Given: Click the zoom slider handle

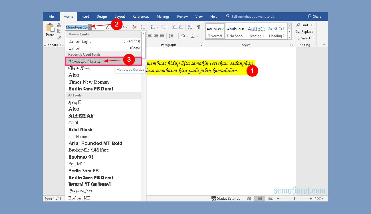Looking at the screenshot, I should (x=295, y=199).
